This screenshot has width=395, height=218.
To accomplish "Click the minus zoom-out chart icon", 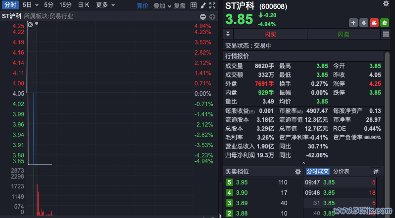I will click(x=203, y=17).
